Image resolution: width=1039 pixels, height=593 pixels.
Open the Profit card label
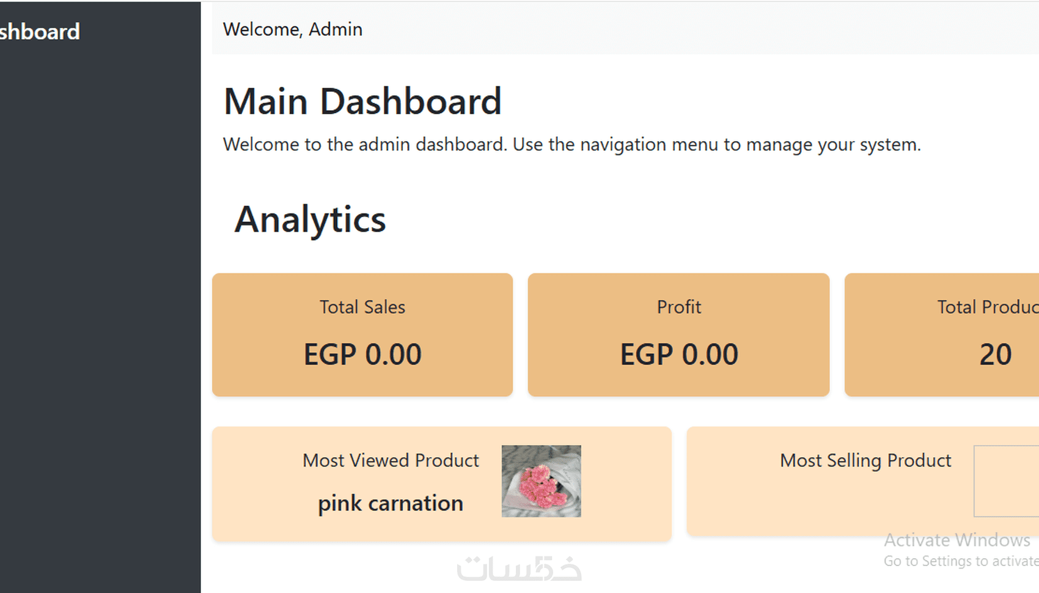pos(679,307)
